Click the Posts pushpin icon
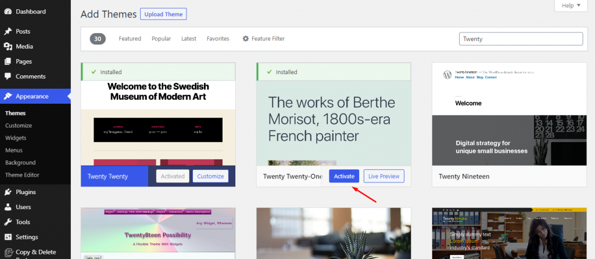Image resolution: width=595 pixels, height=259 pixels. (x=8, y=31)
